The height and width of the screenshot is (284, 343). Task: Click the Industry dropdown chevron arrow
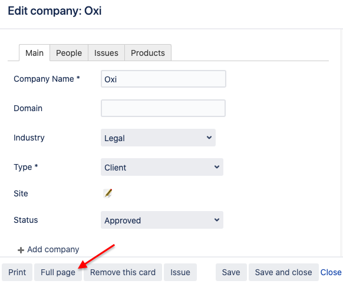(x=209, y=138)
